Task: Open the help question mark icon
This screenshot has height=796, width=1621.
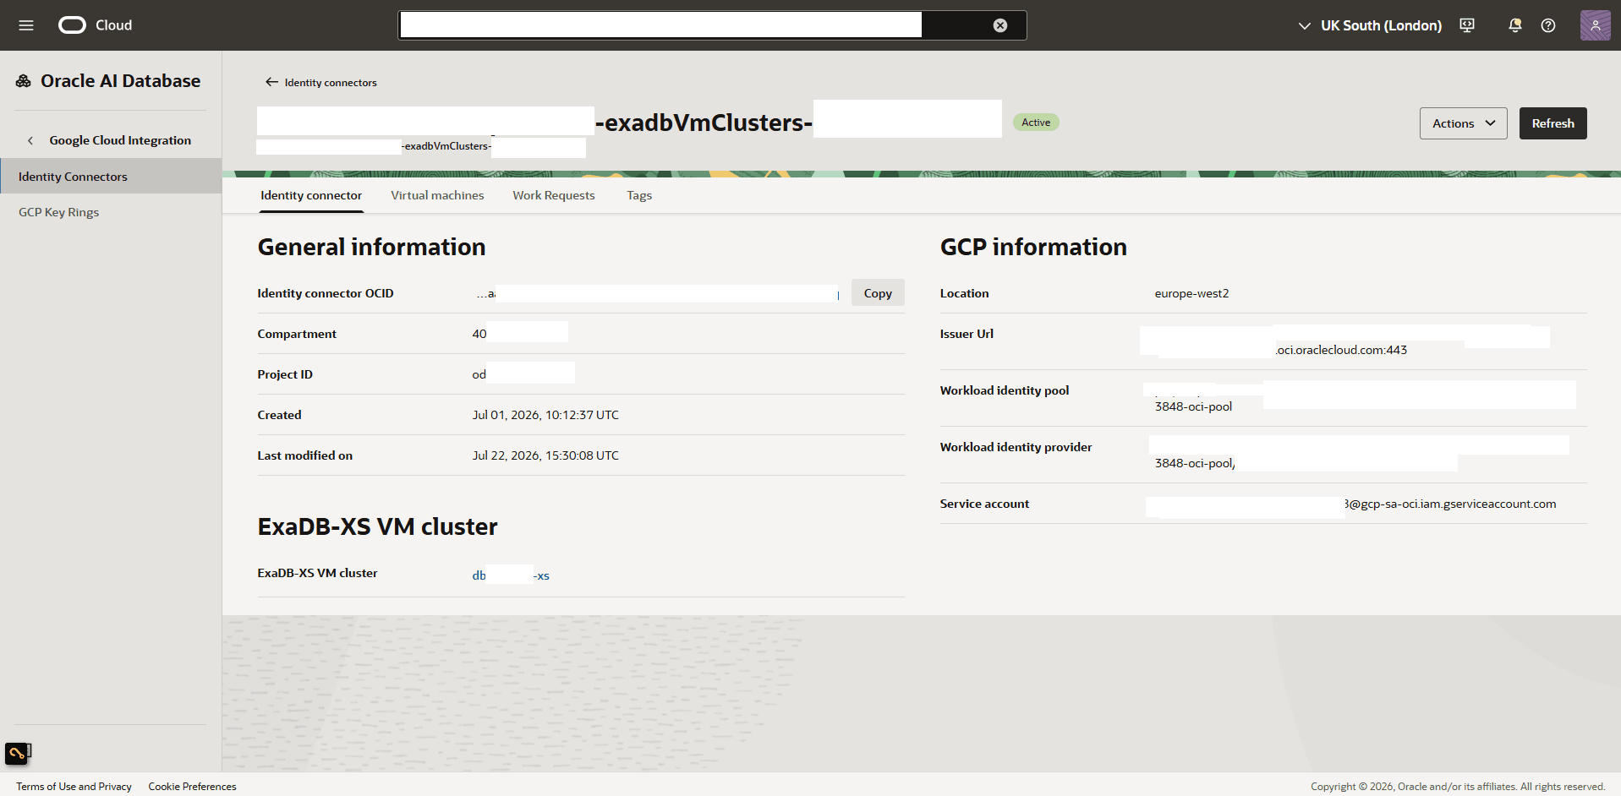Action: 1548,25
